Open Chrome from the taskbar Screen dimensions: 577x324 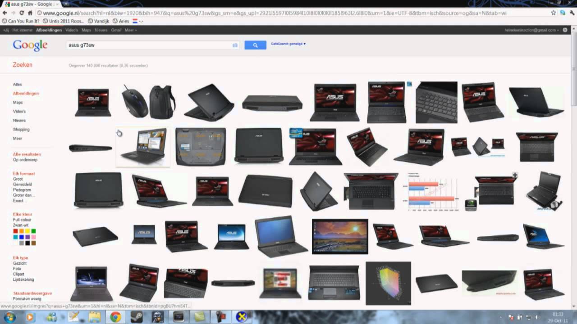point(115,317)
